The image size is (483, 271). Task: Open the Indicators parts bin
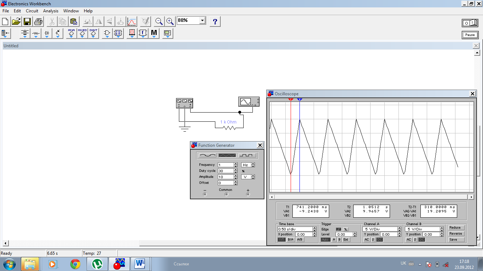coord(132,34)
